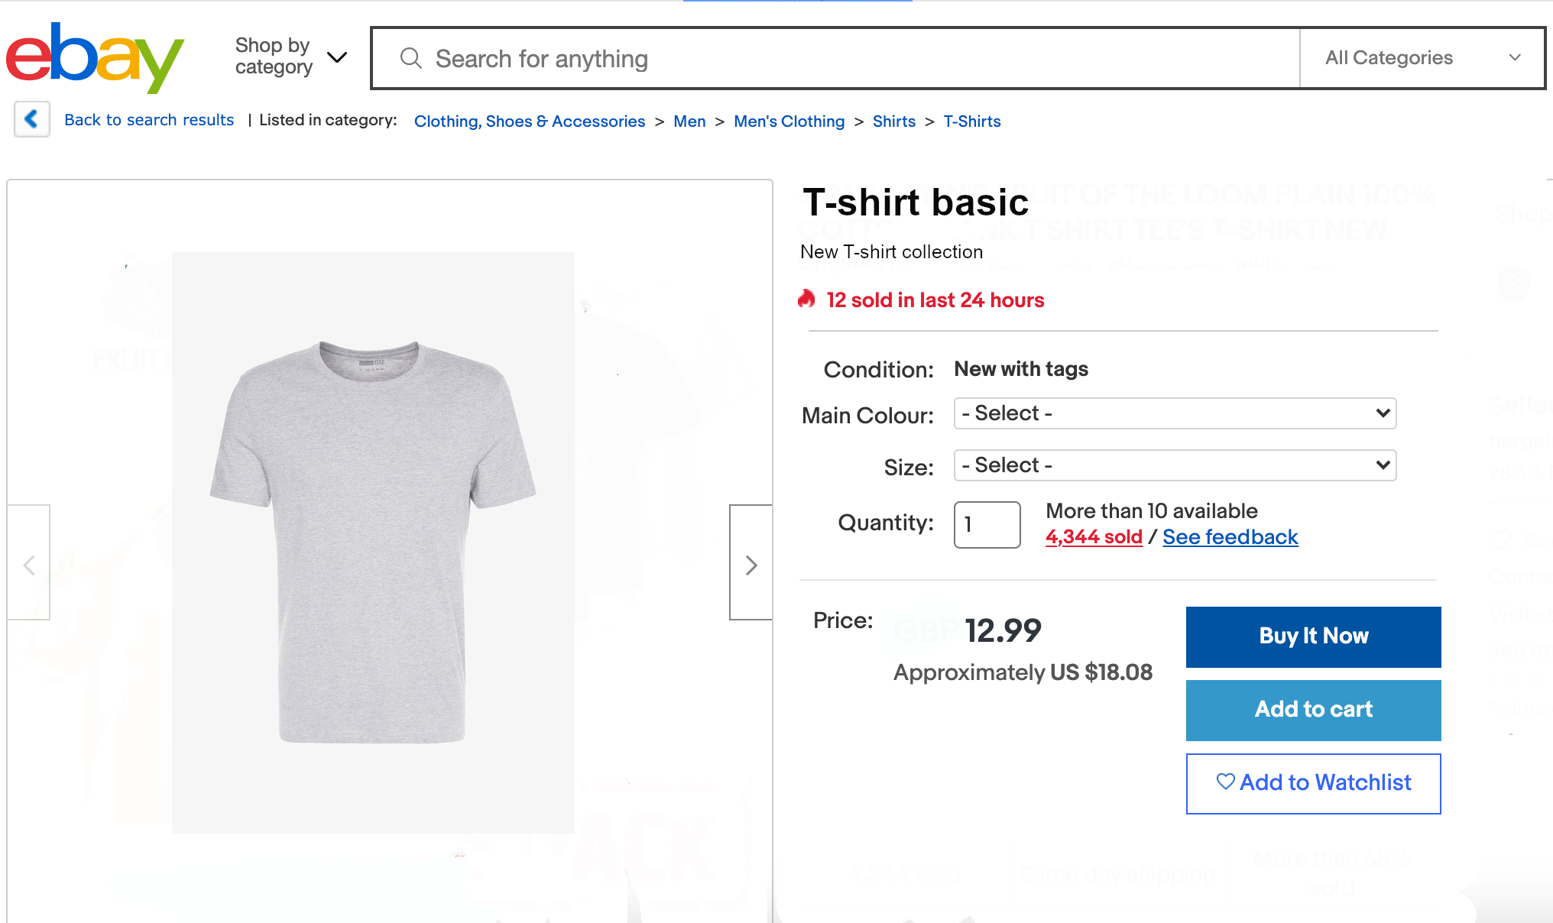1553x923 pixels.
Task: Open Clothing, Shoes & Accessories category
Action: [530, 121]
